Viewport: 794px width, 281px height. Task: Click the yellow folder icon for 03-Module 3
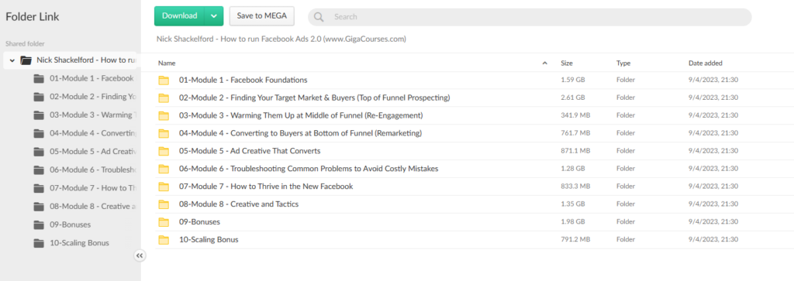pyautogui.click(x=164, y=115)
